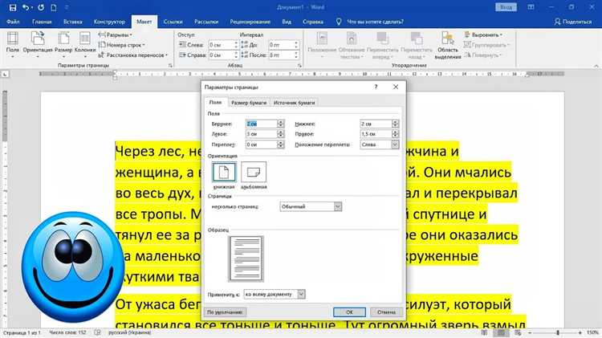Open the Расстановка переносов hyphenation menu
This screenshot has height=338, width=602.
tap(133, 55)
